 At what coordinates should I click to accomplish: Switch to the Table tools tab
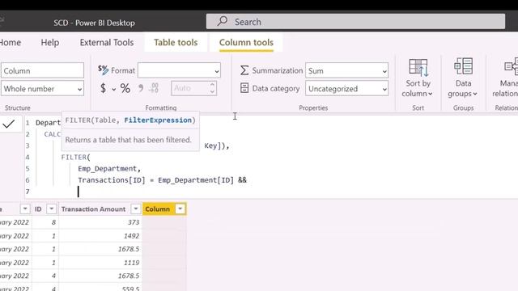[x=176, y=42]
